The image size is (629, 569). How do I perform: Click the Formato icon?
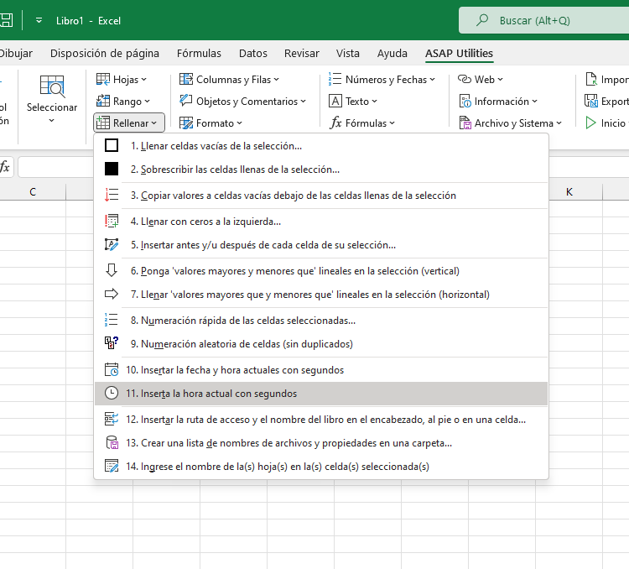(185, 123)
